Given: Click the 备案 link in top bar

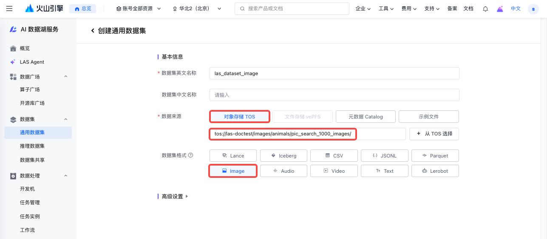Looking at the screenshot, I should click(x=452, y=8).
